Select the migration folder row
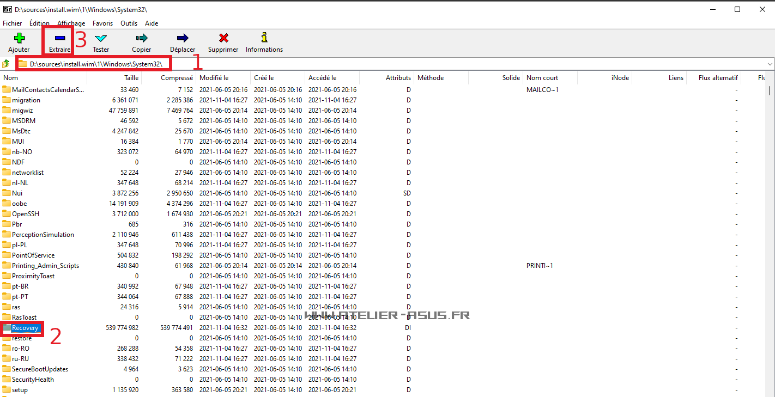 click(x=26, y=100)
